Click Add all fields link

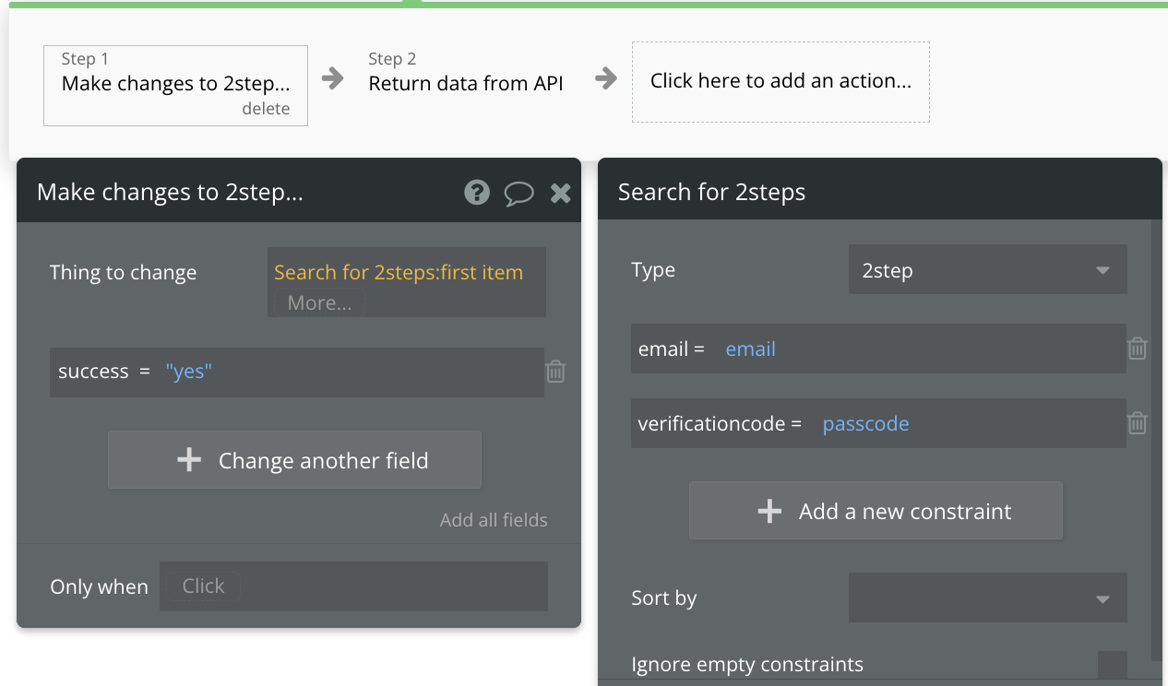pos(494,520)
